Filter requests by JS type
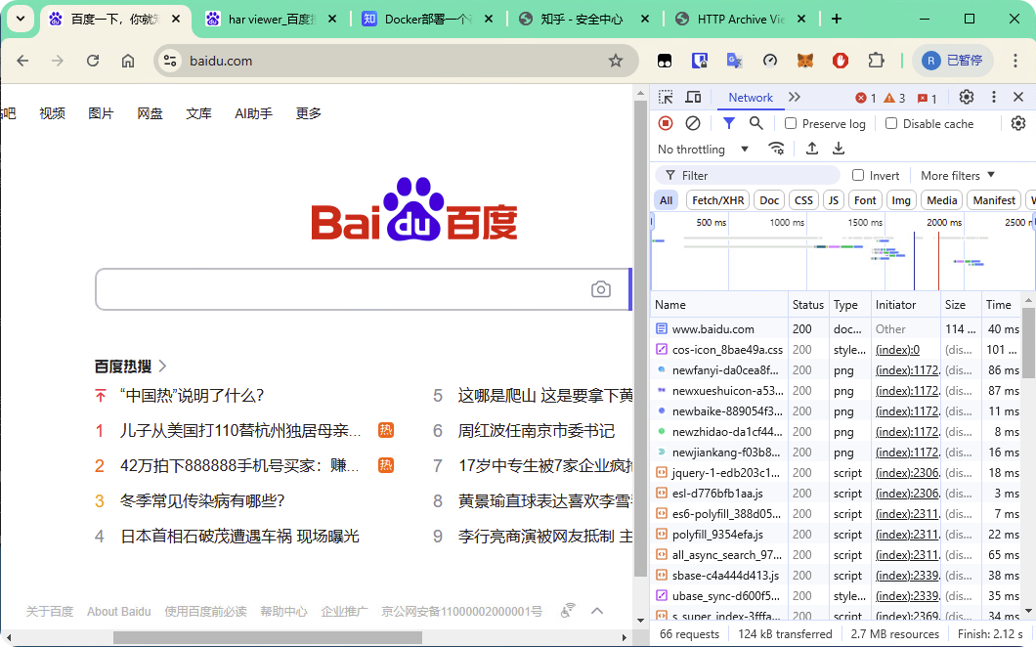The height and width of the screenshot is (647, 1036). tap(834, 200)
